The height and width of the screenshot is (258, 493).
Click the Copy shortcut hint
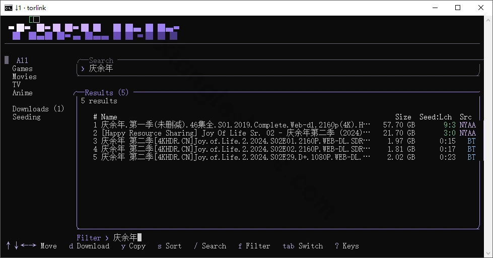(x=133, y=246)
